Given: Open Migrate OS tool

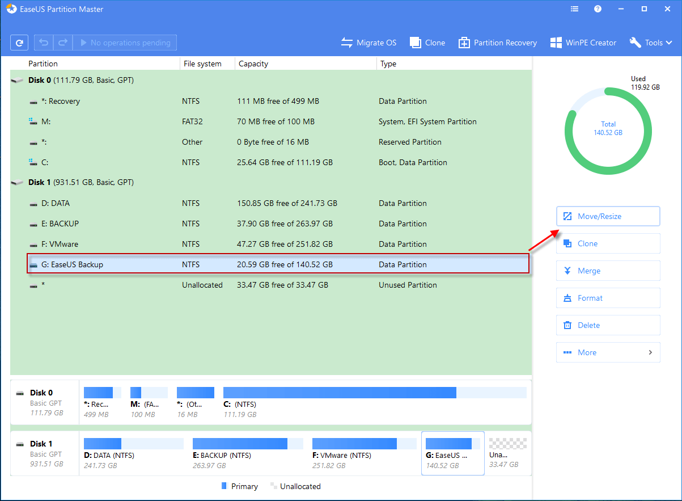Looking at the screenshot, I should tap(368, 43).
